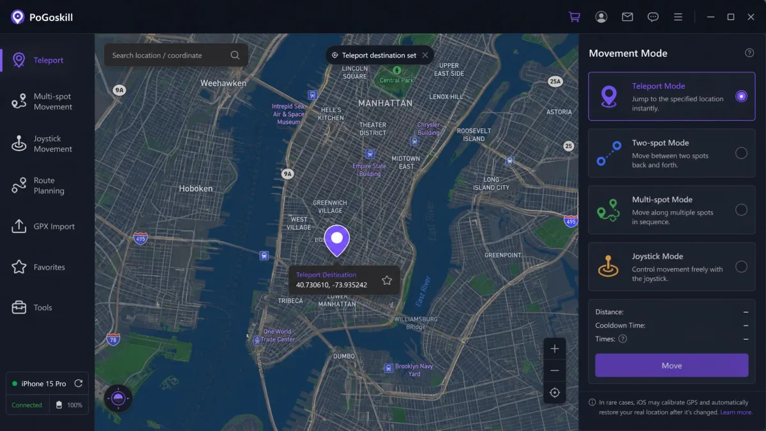This screenshot has height=431, width=766.
Task: Click the Distance label
Action: tap(610, 312)
